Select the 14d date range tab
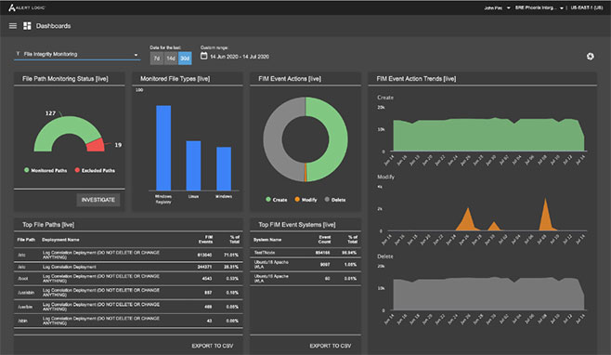This screenshot has width=611, height=355. click(x=171, y=59)
